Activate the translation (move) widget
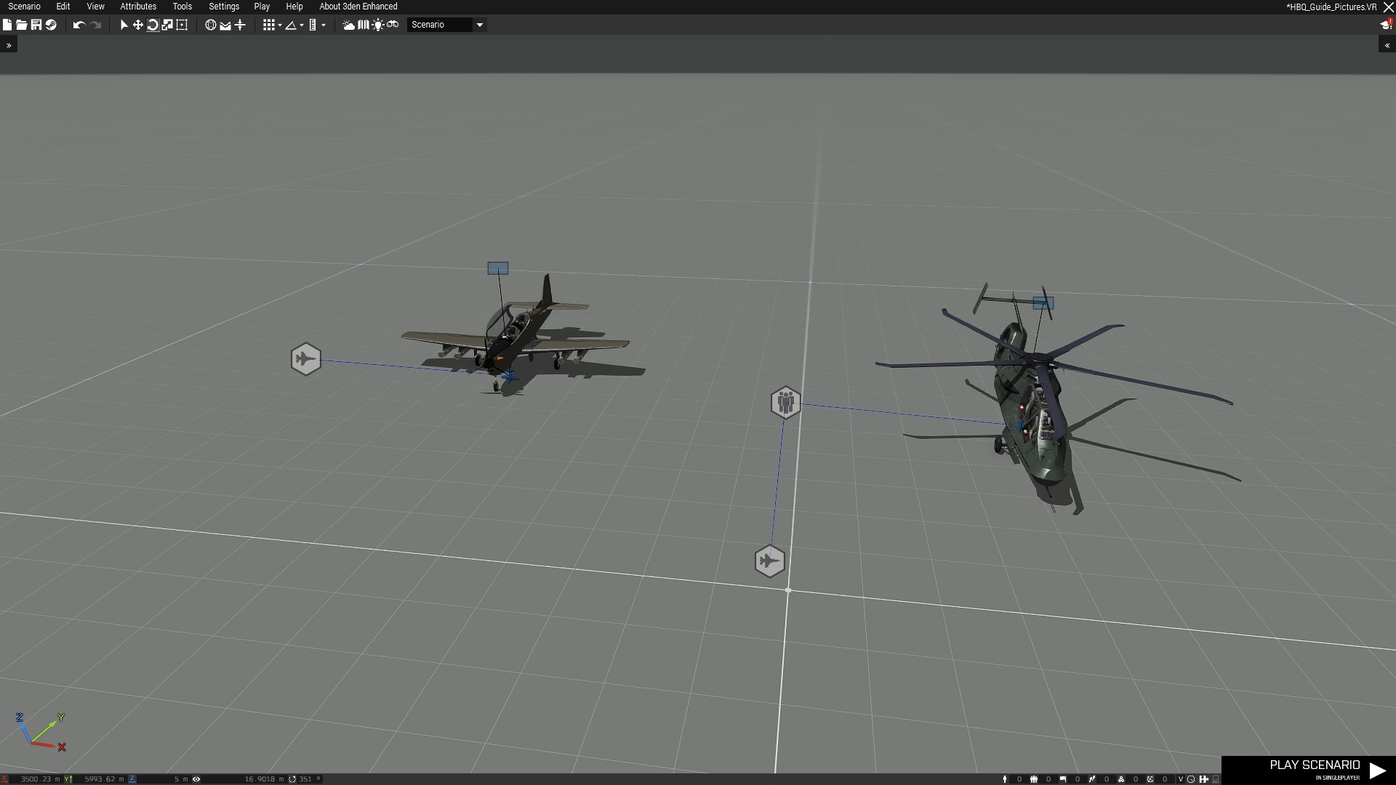This screenshot has width=1396, height=785. 138,25
